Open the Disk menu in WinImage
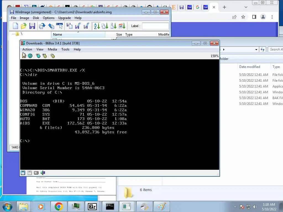Image resolution: width=283 pixels, height=212 pixels. pos(36,18)
